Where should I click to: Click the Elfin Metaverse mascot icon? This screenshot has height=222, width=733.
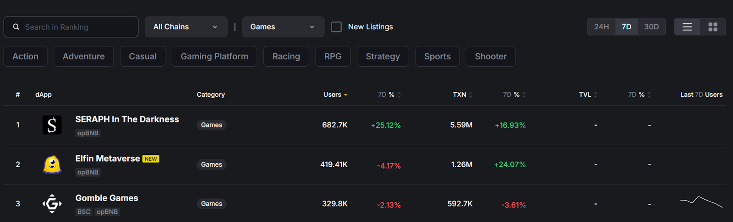[52, 164]
